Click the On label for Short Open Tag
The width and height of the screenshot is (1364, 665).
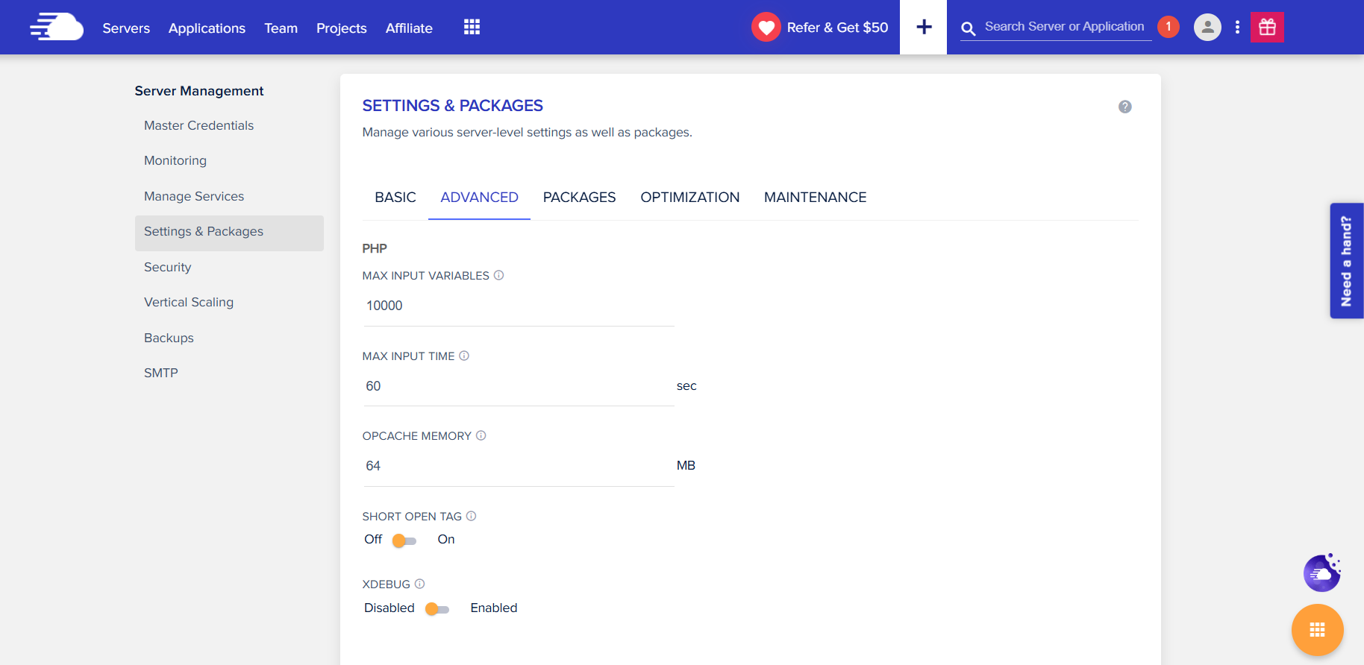click(446, 539)
